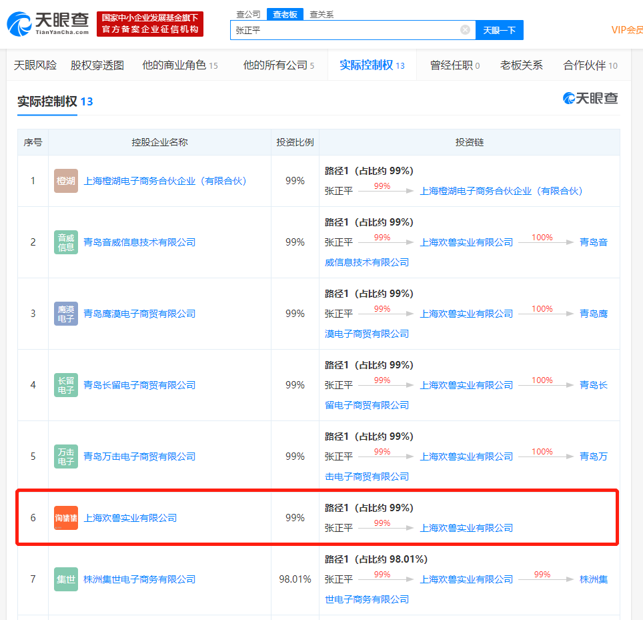Open 青岛长留电子商贸有限公司 in the name column
Image resolution: width=643 pixels, height=620 pixels.
tap(139, 385)
